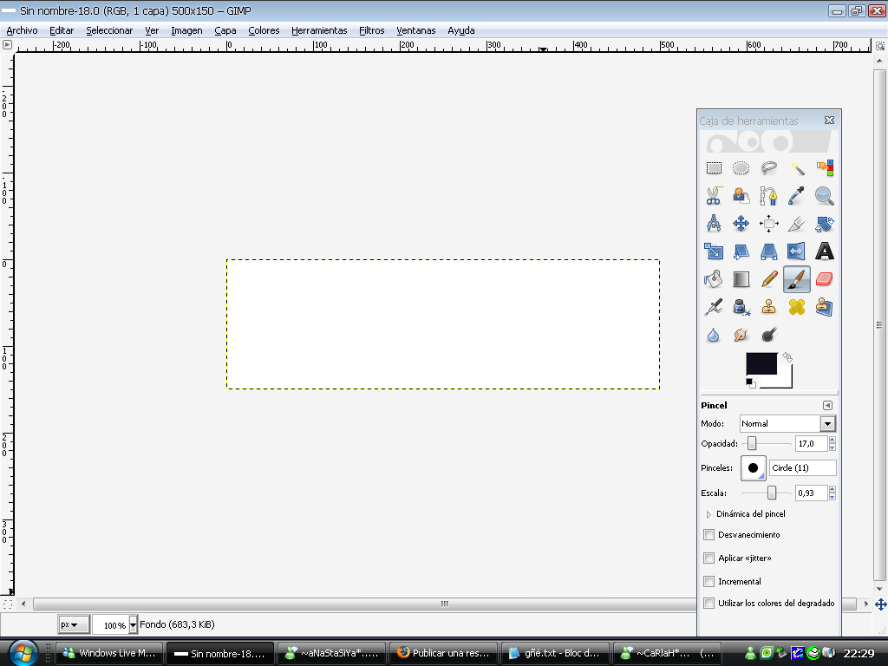
Task: Open the image menu button at ruler corner
Action: 7,45
